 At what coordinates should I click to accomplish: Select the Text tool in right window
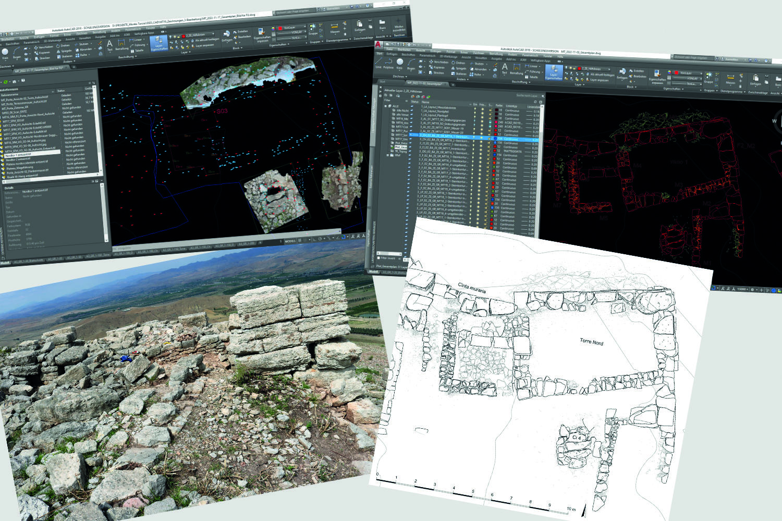tap(505, 69)
